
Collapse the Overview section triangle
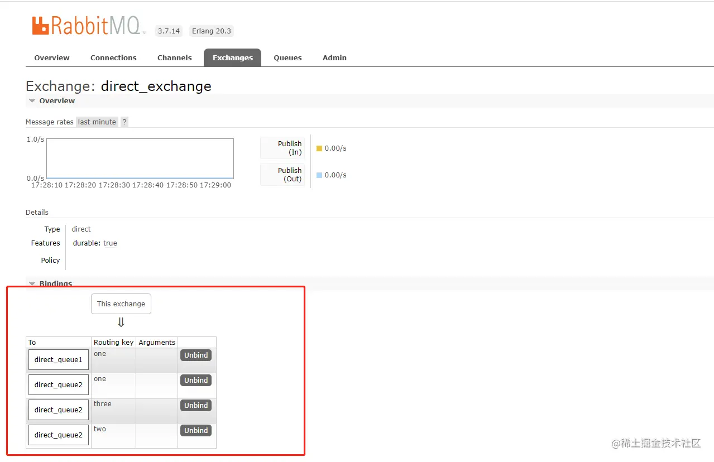pyautogui.click(x=32, y=101)
